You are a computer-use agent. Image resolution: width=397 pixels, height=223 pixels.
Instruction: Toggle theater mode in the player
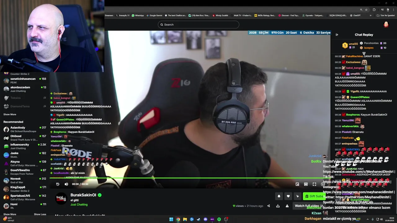coord(306,184)
